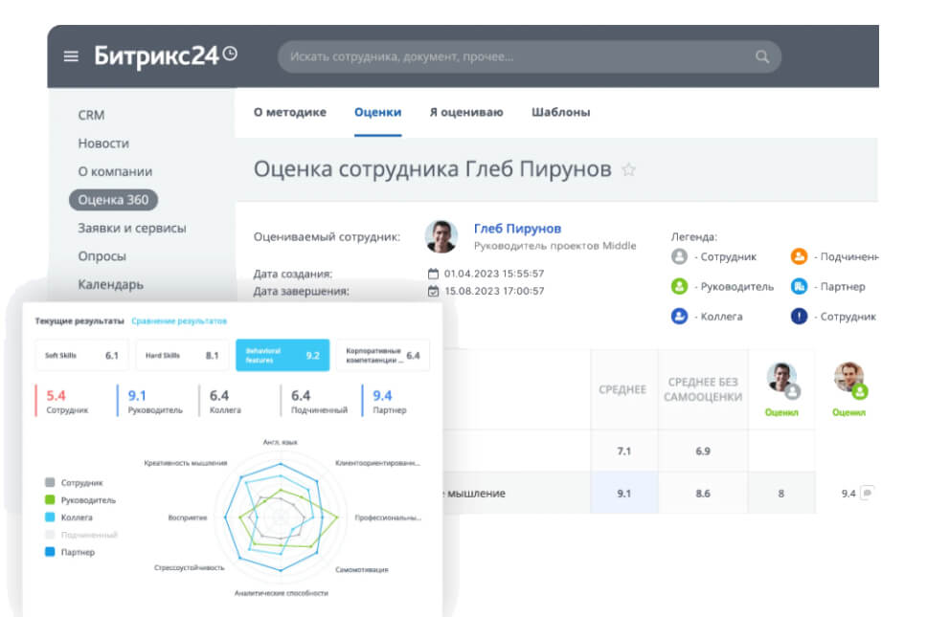Focus the employee search field
The height and width of the screenshot is (617, 927).
[x=530, y=56]
